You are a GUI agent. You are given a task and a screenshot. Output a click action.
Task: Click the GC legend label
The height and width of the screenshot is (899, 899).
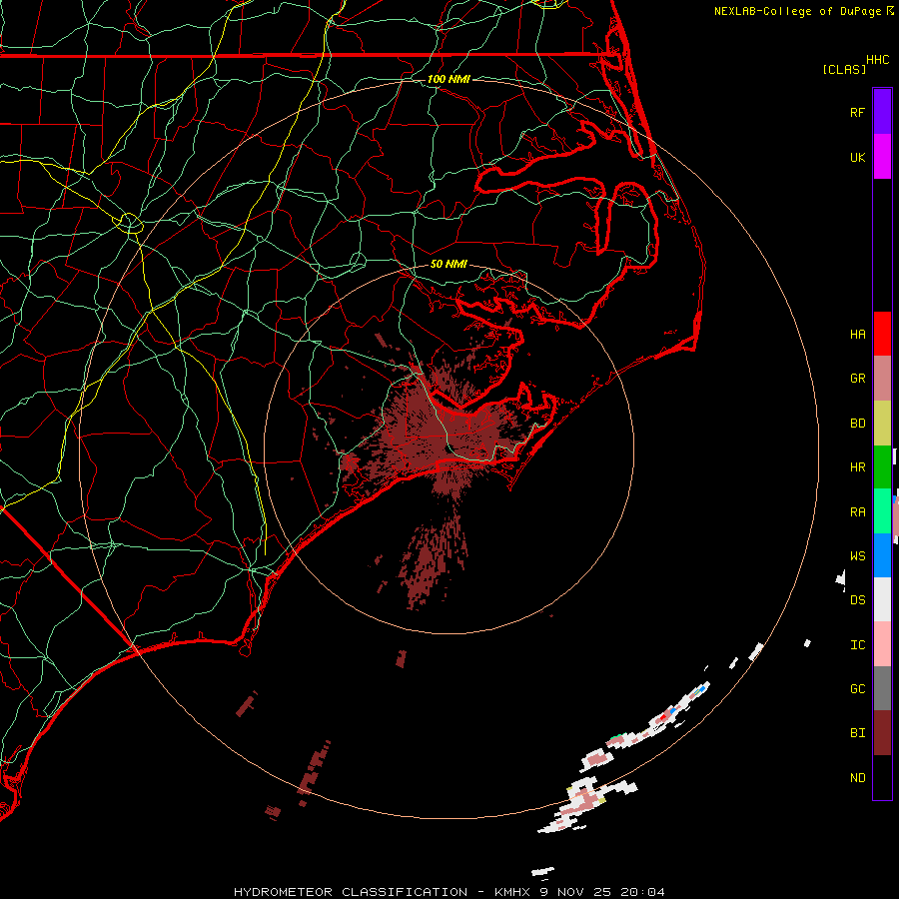pyautogui.click(x=857, y=689)
